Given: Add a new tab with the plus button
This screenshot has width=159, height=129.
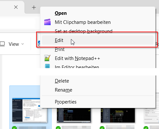Looking at the screenshot, I should pyautogui.click(x=34, y=7).
